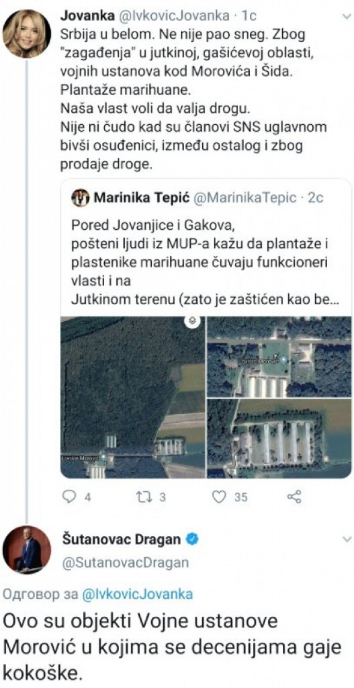Open Jovanka's profile picture

click(27, 33)
